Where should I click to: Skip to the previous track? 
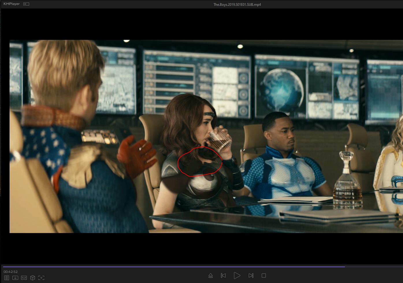[223, 275]
